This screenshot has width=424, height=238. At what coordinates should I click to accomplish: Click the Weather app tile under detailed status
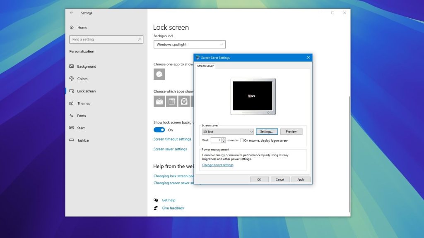pyautogui.click(x=159, y=74)
